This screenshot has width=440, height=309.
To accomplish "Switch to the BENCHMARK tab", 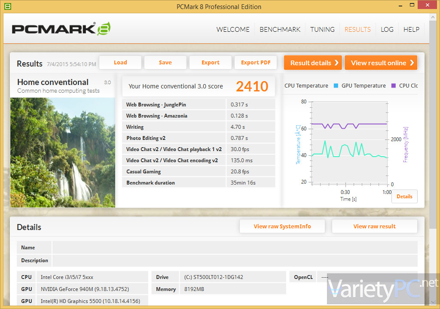I will (280, 30).
